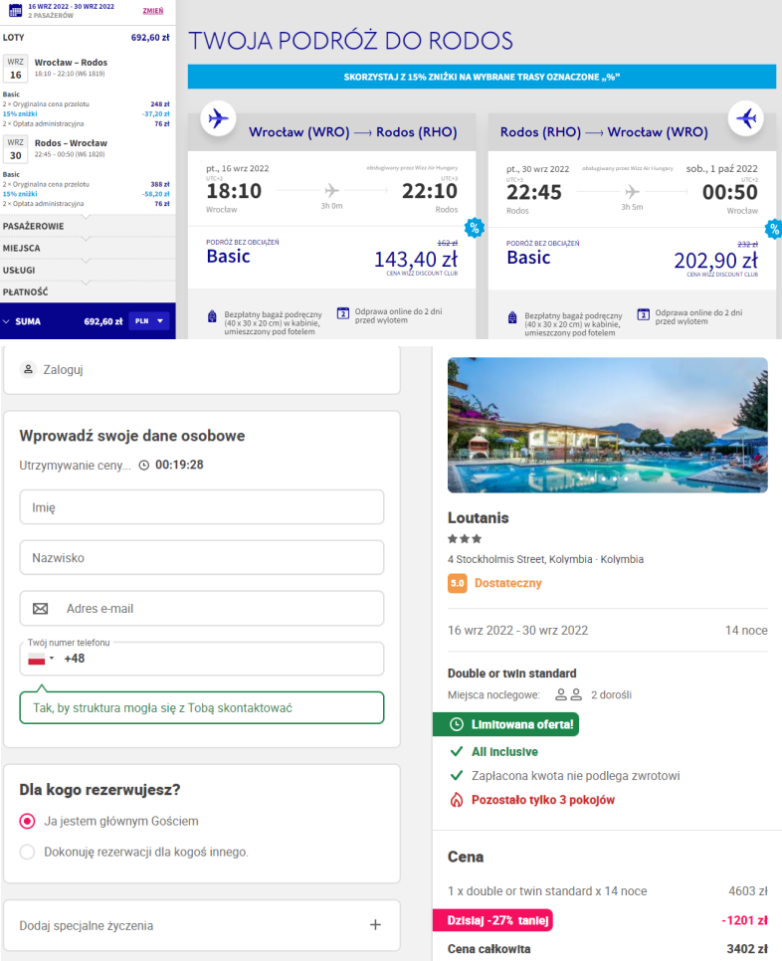Click into the Imię input field
Viewport: 782px width, 961px height.
coord(202,507)
